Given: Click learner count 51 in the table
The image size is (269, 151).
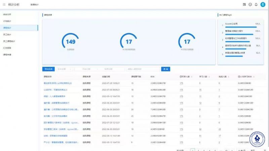Looking at the screenshot, I should [200, 136].
